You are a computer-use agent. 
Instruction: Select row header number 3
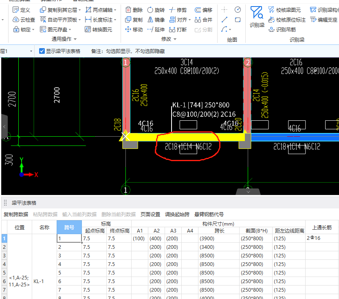(4, 255)
